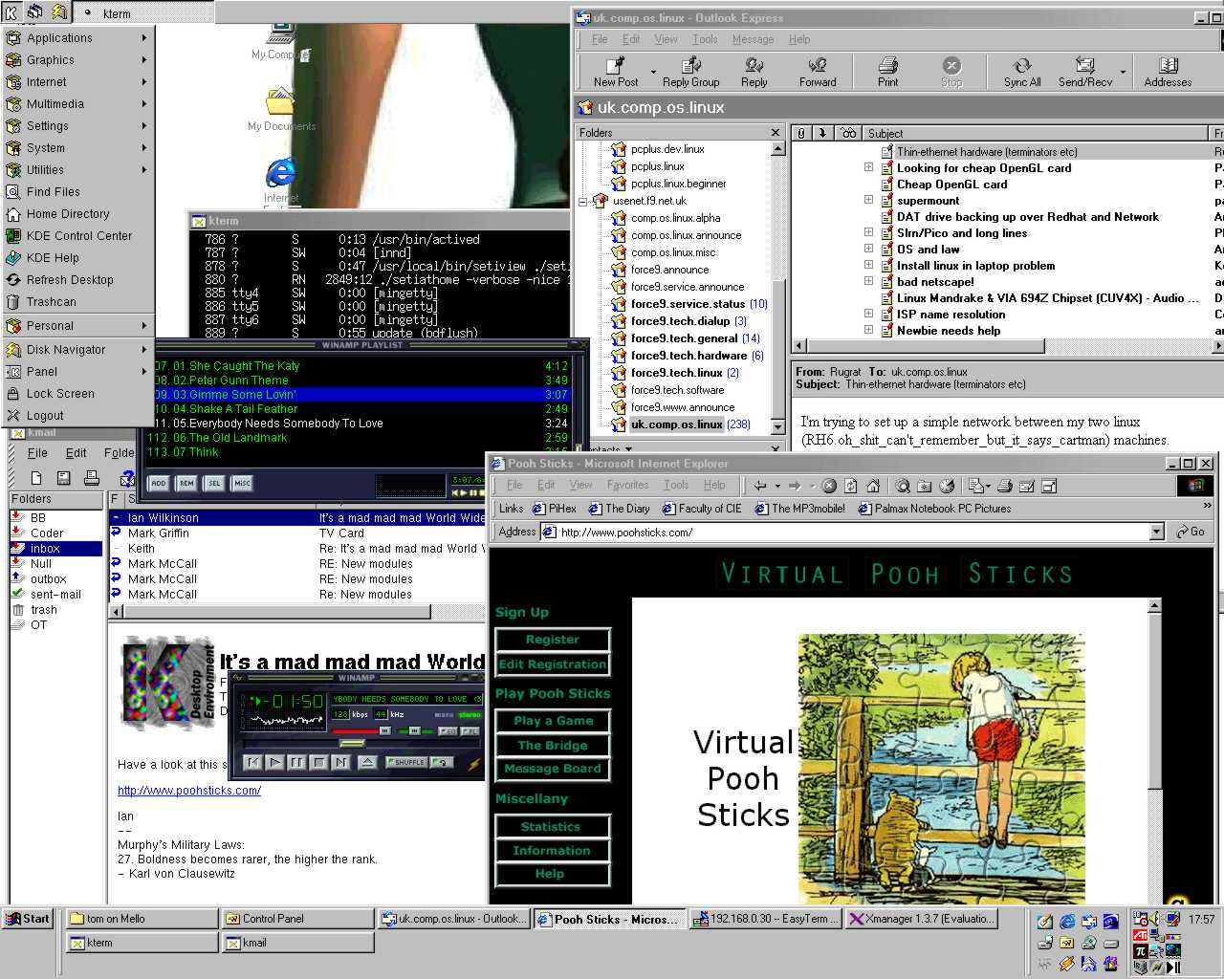The height and width of the screenshot is (979, 1224).
Task: Click Winamp Eject button
Action: pyautogui.click(x=367, y=762)
